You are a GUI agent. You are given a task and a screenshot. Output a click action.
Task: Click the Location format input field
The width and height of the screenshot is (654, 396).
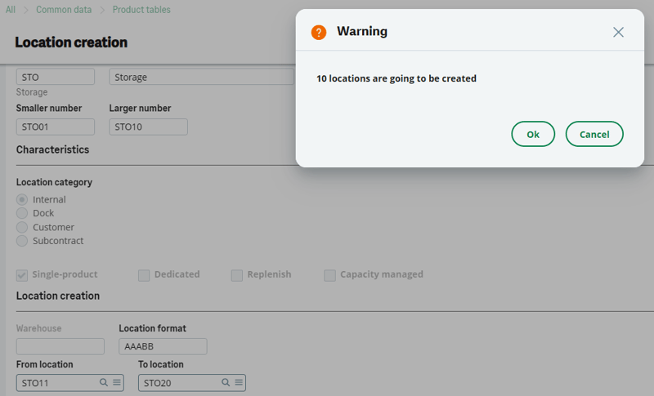coord(163,346)
